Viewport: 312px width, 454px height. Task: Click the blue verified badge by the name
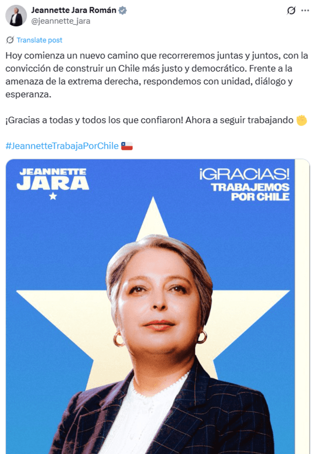(123, 10)
